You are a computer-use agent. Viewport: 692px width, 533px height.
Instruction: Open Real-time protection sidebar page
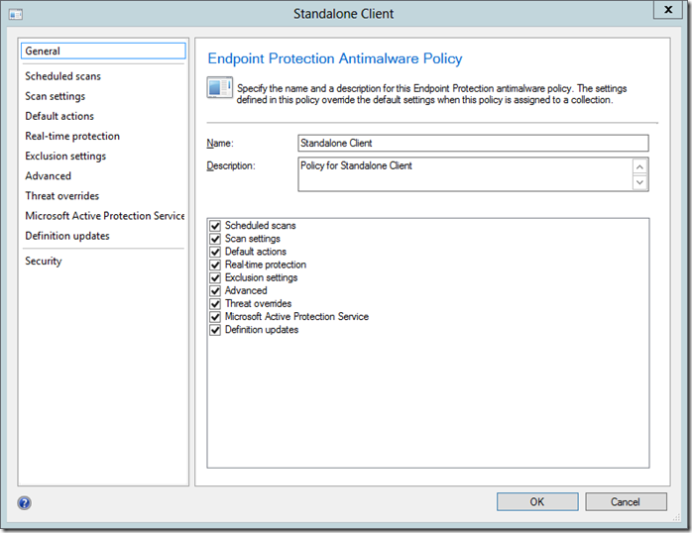(72, 136)
